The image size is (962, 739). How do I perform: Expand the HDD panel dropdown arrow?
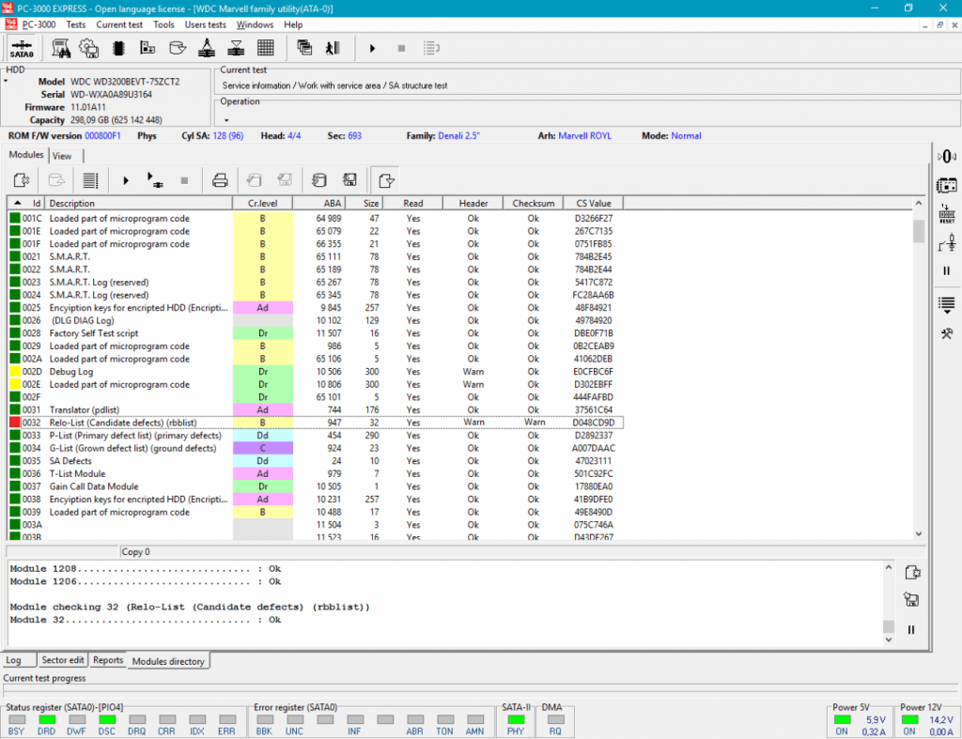point(6,81)
